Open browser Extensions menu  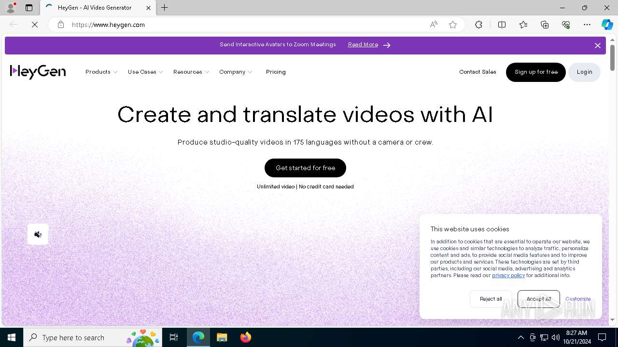coord(478,25)
